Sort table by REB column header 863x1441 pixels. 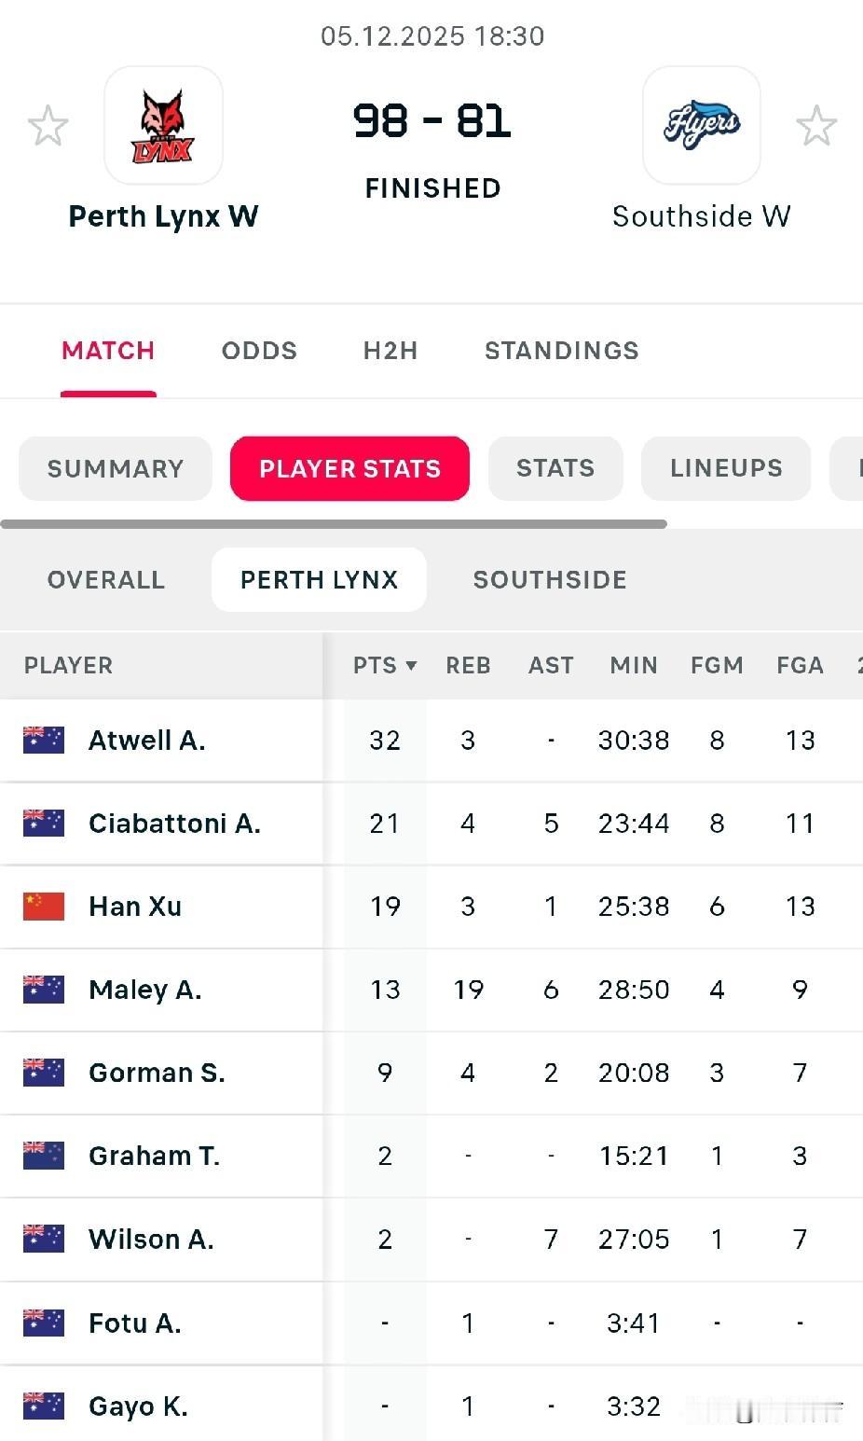click(x=468, y=665)
